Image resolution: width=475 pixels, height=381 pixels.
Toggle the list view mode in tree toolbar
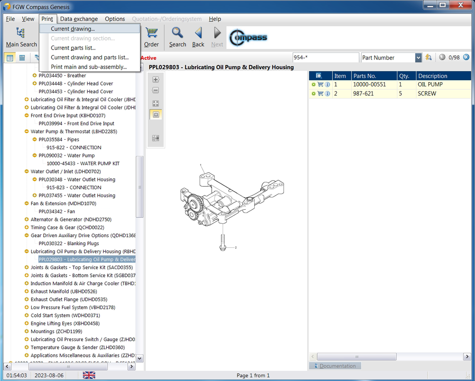[x=22, y=58]
